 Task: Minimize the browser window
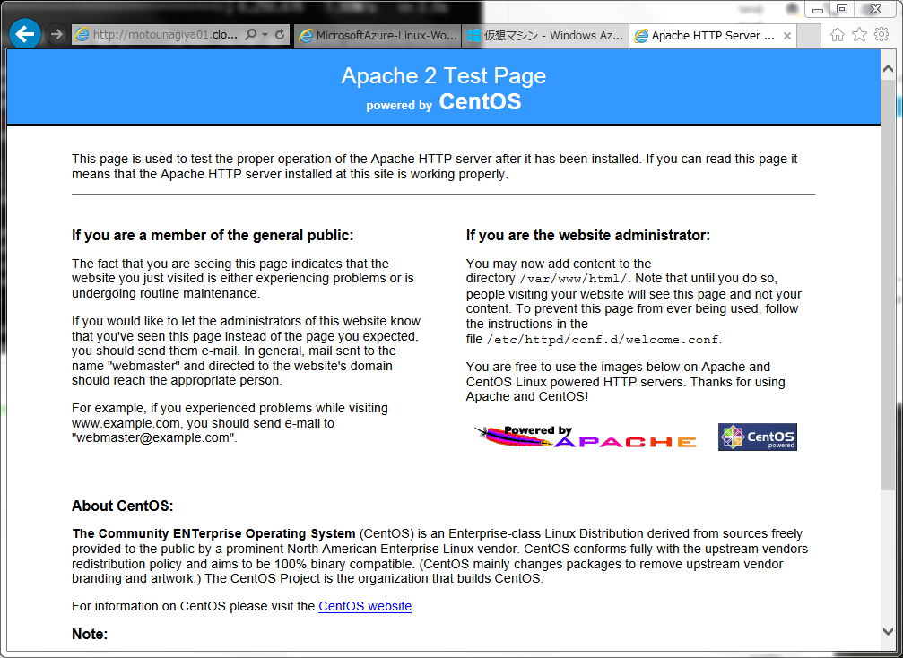(818, 9)
